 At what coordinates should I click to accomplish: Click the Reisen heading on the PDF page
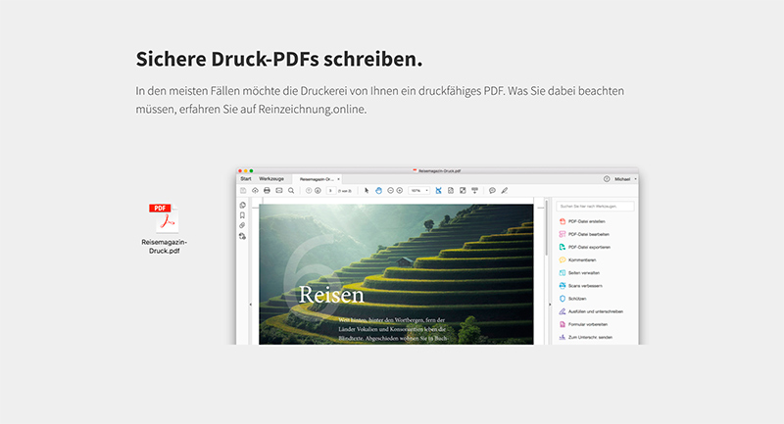[331, 295]
